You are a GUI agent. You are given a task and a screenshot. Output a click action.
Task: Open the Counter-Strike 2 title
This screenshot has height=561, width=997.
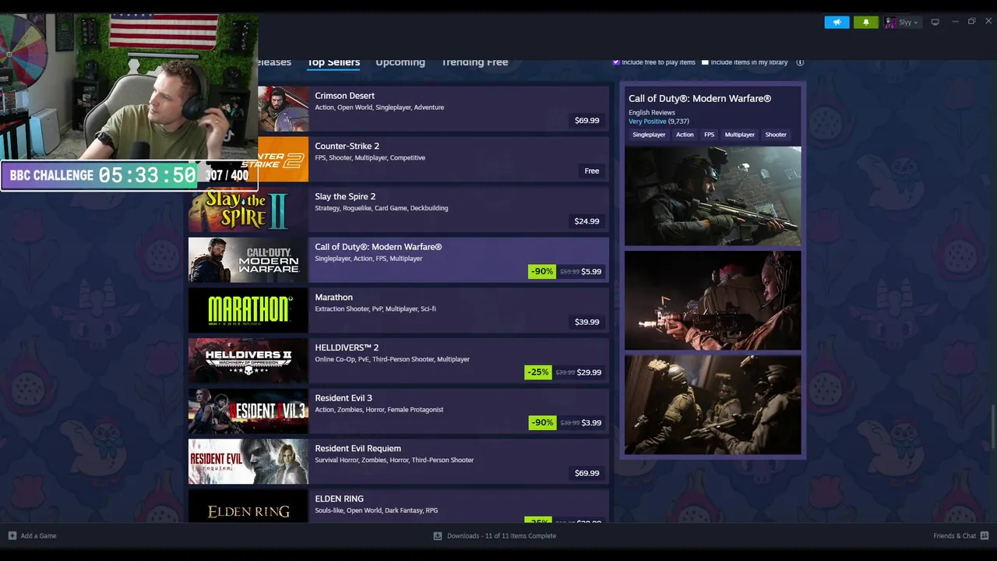(x=347, y=146)
